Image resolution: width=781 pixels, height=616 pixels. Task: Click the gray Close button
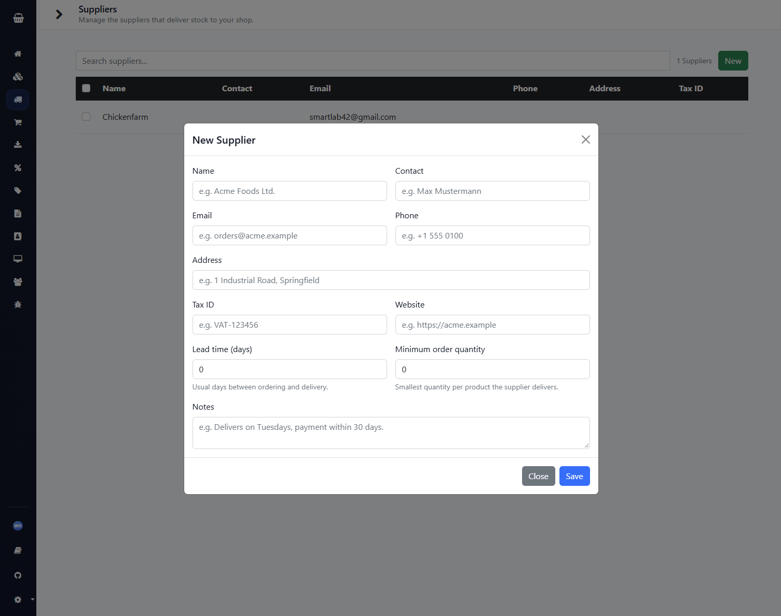point(539,476)
